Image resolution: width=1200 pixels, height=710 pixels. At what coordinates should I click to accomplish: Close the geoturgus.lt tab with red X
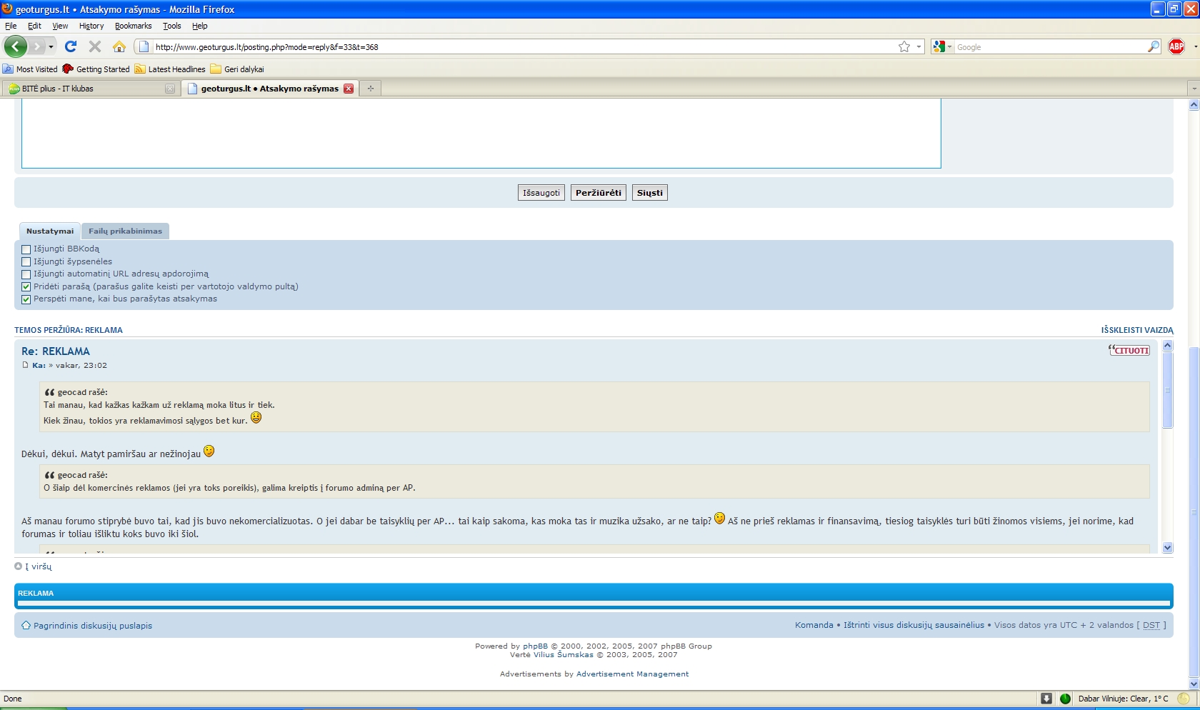pos(349,89)
